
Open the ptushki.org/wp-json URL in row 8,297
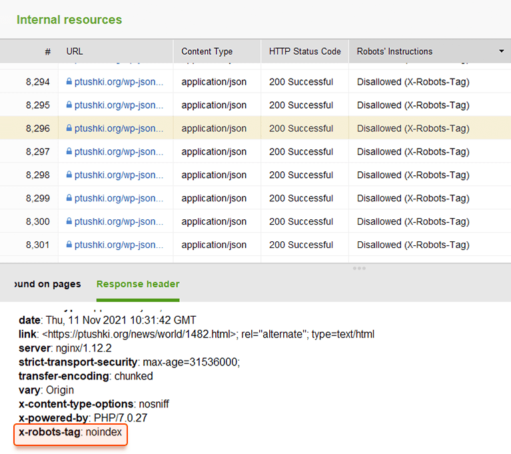[119, 151]
